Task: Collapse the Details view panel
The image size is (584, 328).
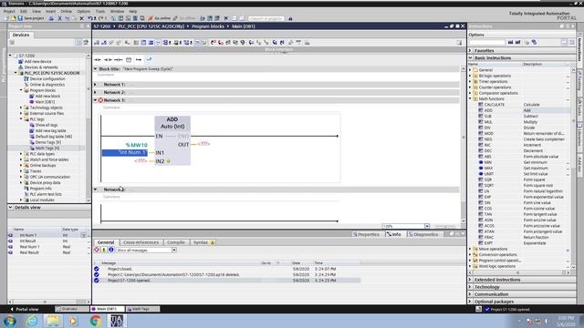Action: [10, 208]
